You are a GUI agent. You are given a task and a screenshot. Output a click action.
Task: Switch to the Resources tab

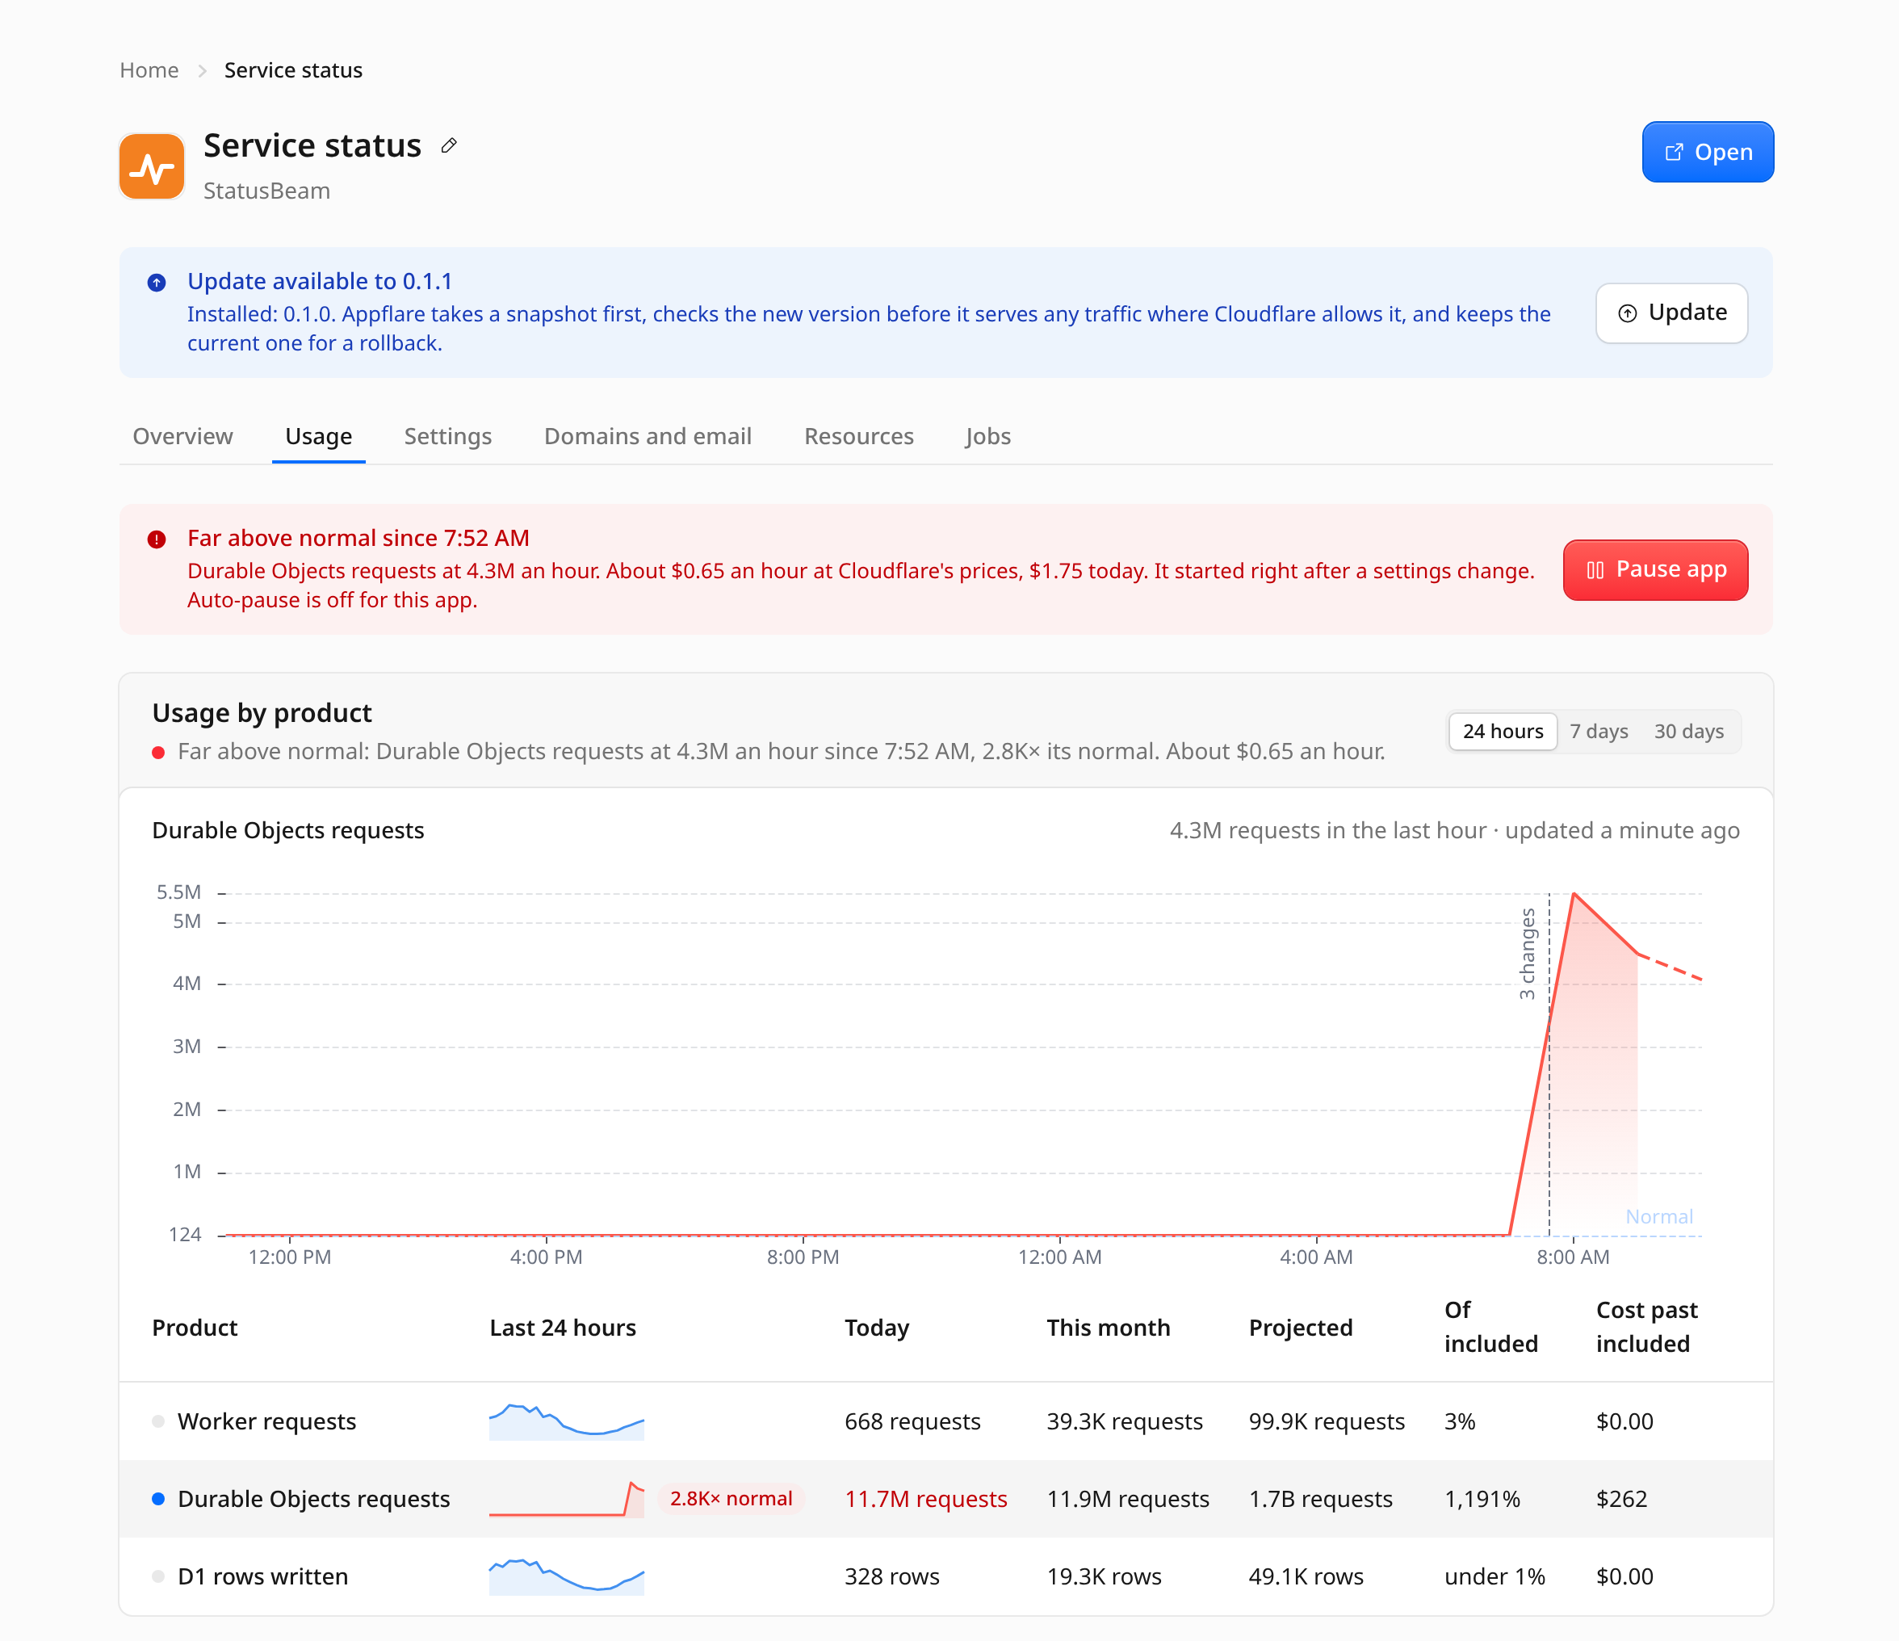click(x=859, y=436)
